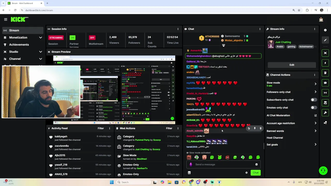Screen dimensions: 331x186
Task: Open the emoji picker in chat input
Action: tap(257, 165)
